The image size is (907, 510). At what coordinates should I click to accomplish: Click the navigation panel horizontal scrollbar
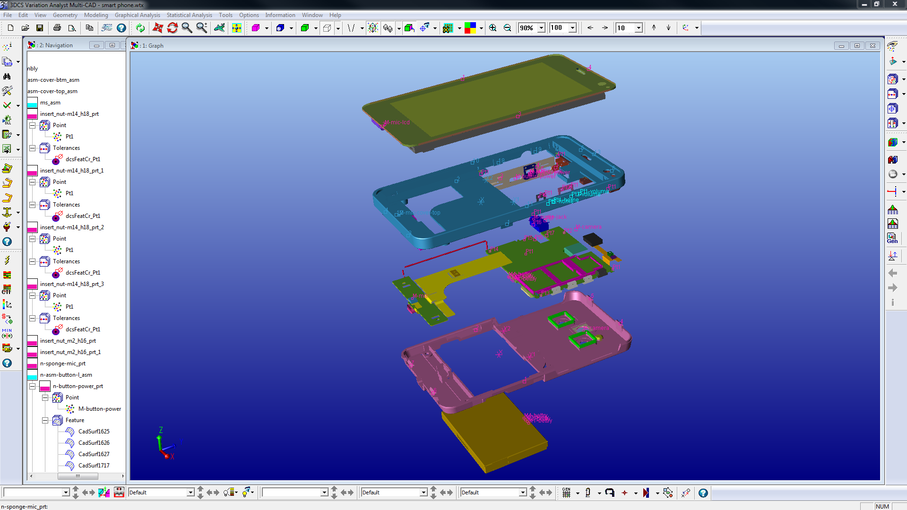(x=78, y=476)
